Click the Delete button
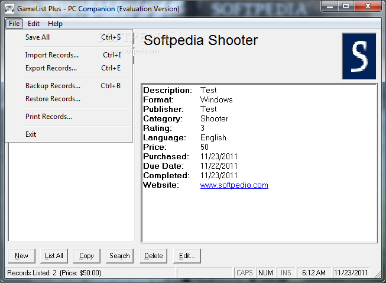The height and width of the screenshot is (283, 386). pos(153,256)
